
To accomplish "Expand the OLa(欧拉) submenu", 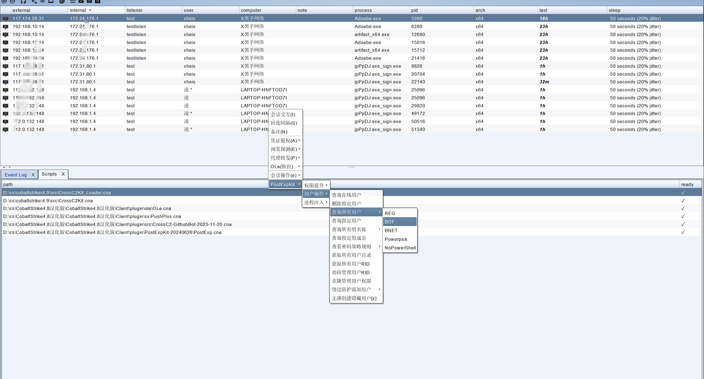I will click(285, 167).
